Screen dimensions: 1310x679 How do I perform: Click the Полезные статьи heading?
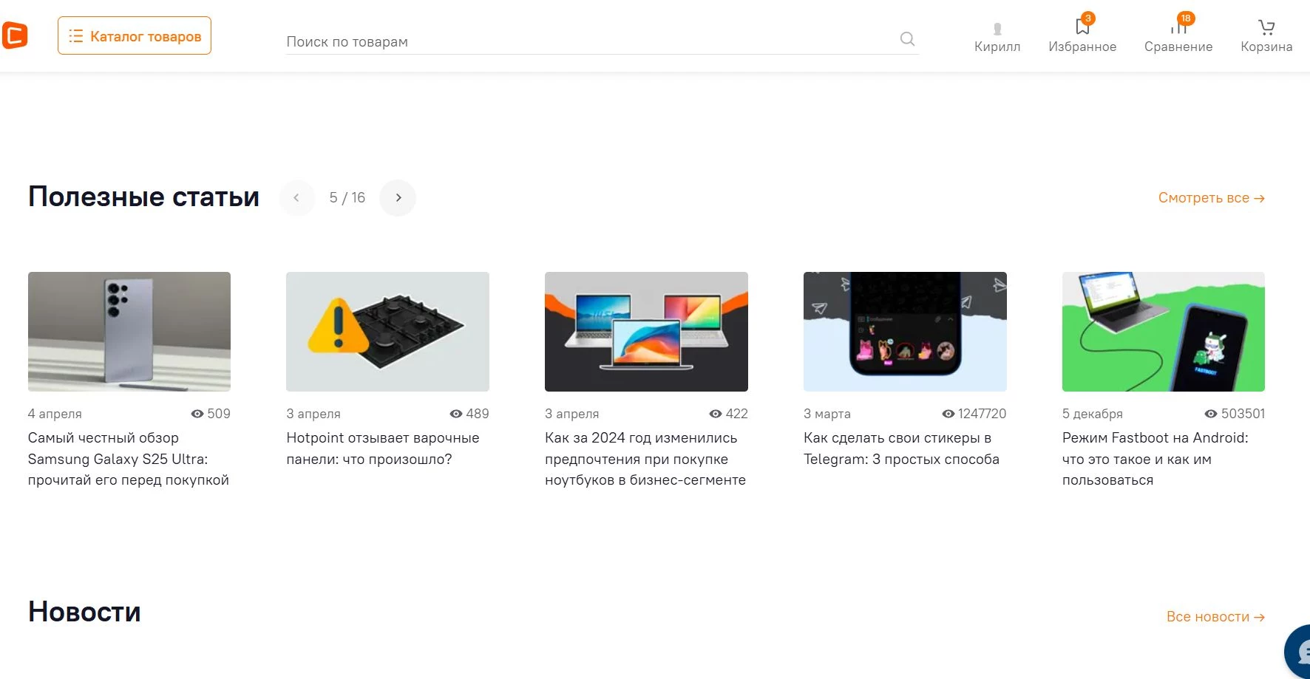[x=144, y=197]
